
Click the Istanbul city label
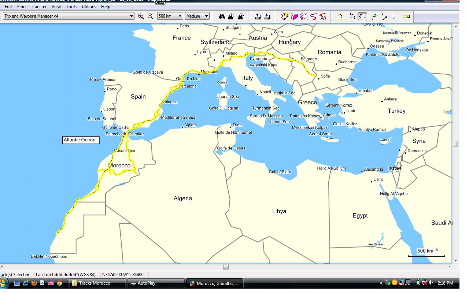(x=365, y=90)
